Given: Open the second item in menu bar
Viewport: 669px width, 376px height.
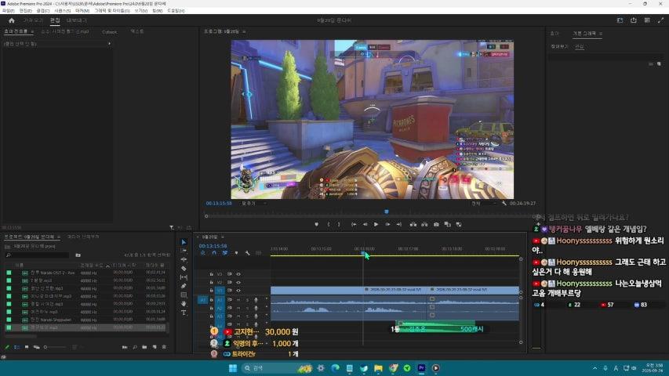Looking at the screenshot, I should [x=25, y=11].
